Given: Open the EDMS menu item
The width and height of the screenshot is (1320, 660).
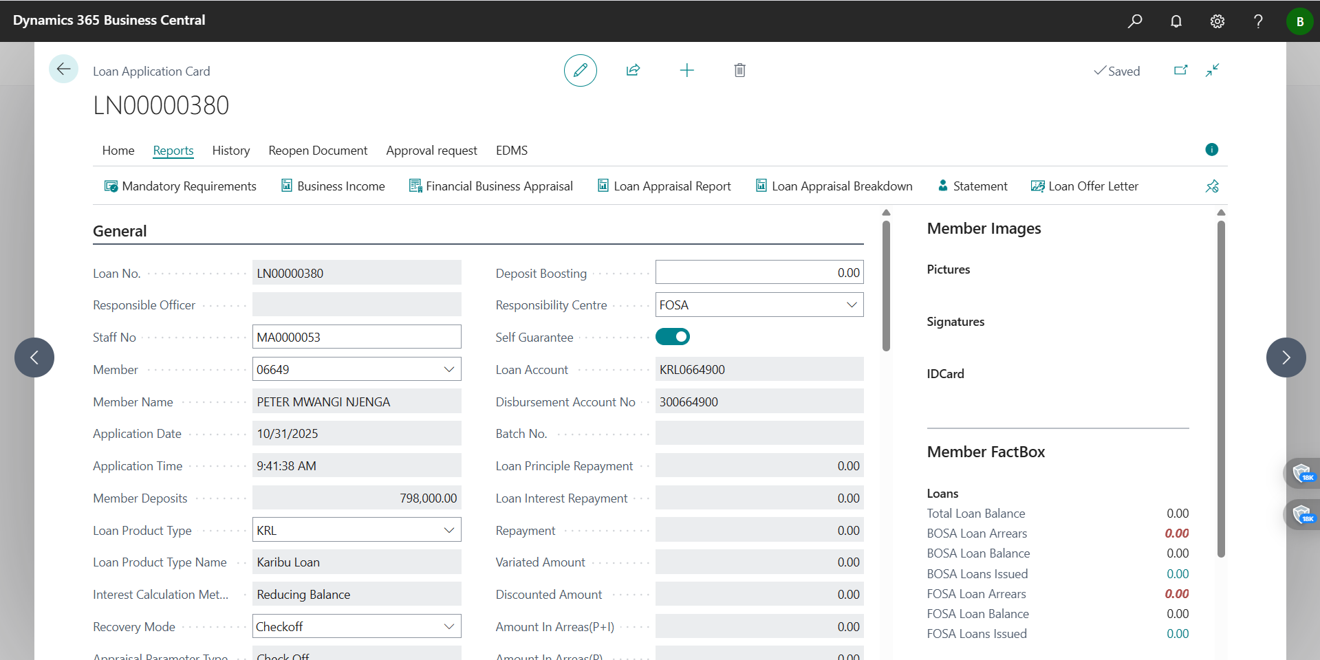Looking at the screenshot, I should coord(511,151).
